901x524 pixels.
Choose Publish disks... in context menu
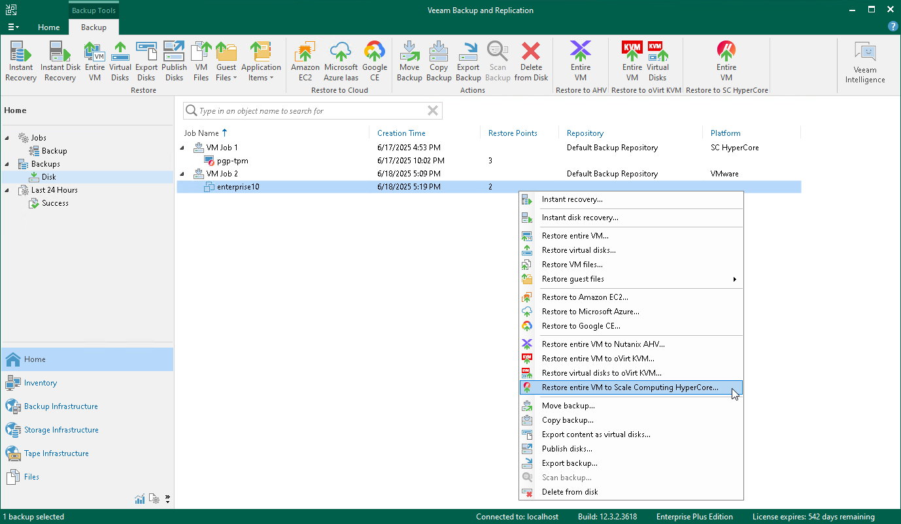click(631, 449)
